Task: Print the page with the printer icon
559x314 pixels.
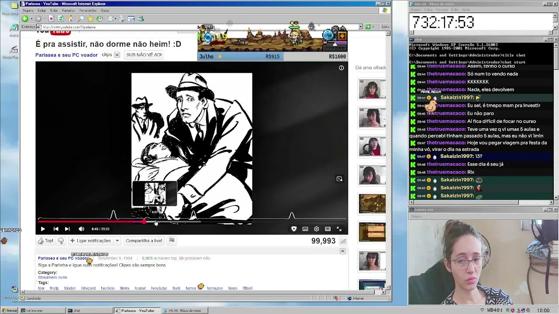Action: click(121, 19)
